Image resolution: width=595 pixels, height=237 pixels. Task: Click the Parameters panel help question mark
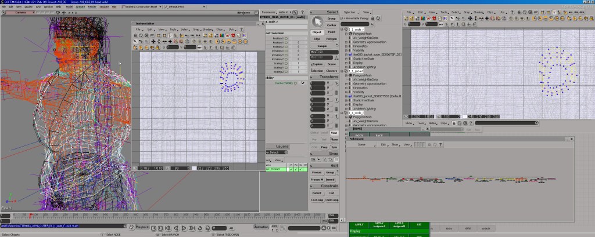pos(302,12)
